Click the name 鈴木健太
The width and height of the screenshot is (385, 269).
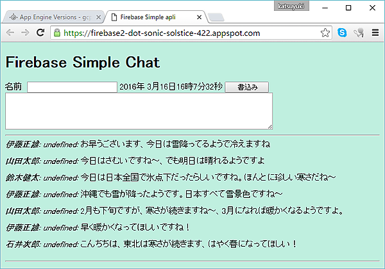(x=22, y=177)
